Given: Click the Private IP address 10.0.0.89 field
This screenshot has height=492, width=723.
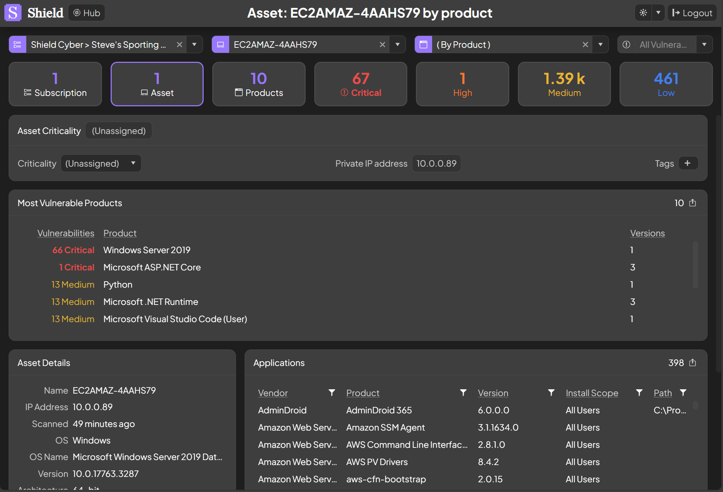Looking at the screenshot, I should pyautogui.click(x=436, y=163).
